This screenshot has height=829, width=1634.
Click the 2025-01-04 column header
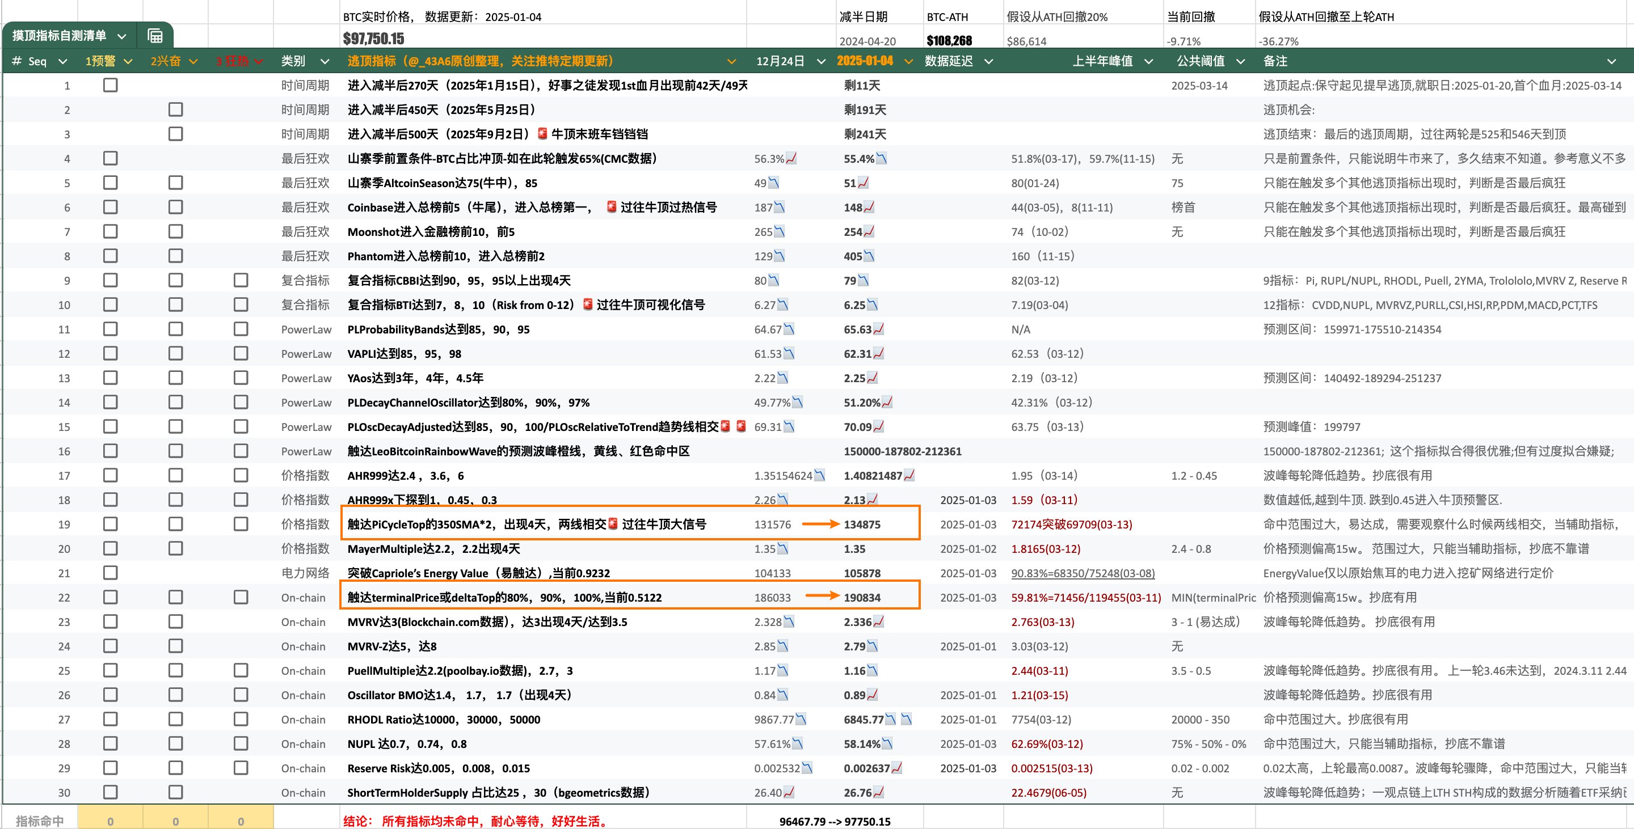pyautogui.click(x=865, y=61)
